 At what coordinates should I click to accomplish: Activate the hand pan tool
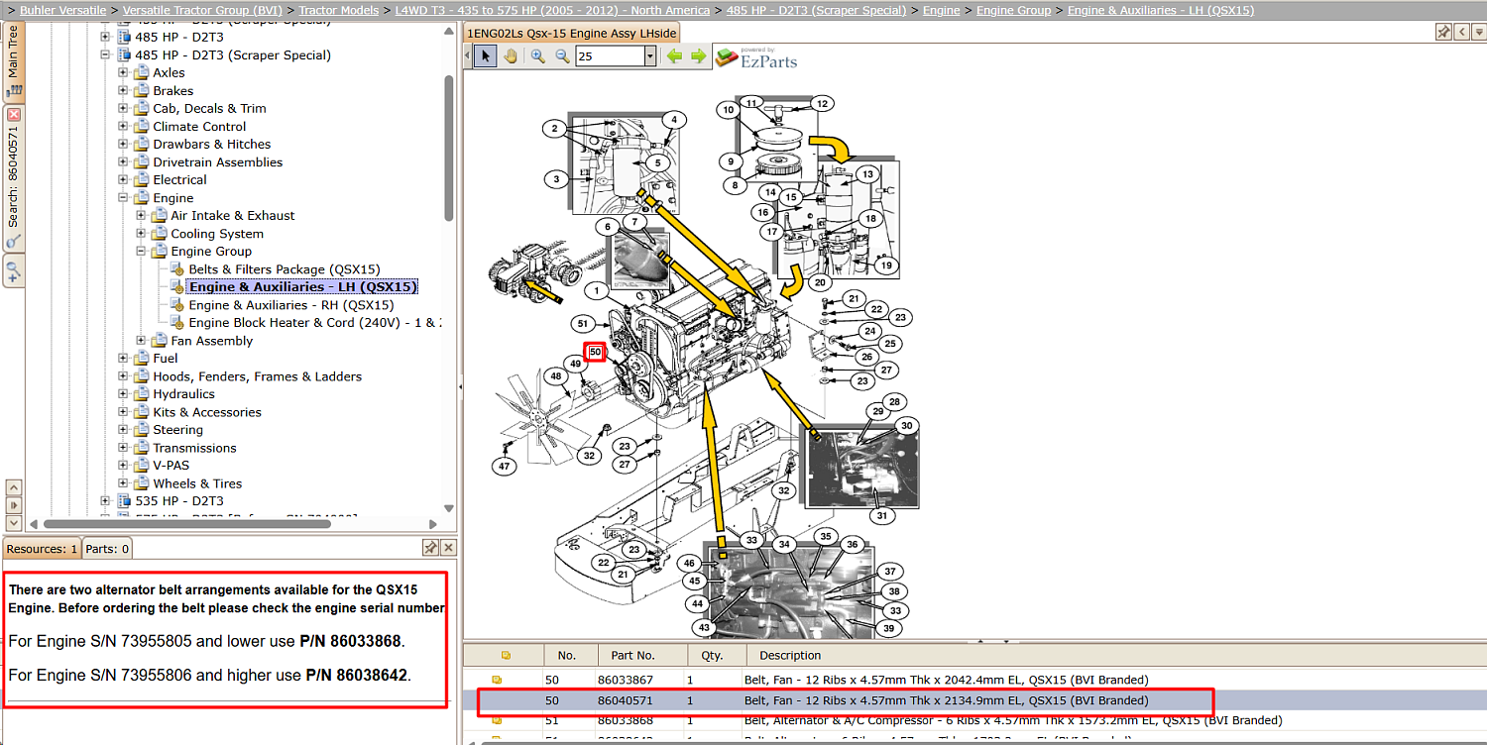point(511,56)
